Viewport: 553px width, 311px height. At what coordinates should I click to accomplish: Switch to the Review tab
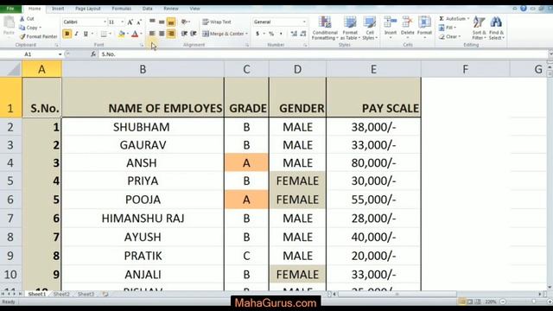(x=171, y=9)
